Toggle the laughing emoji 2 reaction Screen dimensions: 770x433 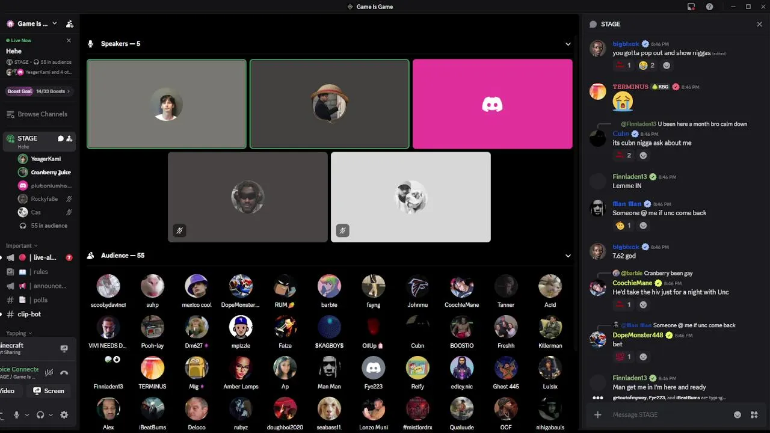(x=647, y=66)
